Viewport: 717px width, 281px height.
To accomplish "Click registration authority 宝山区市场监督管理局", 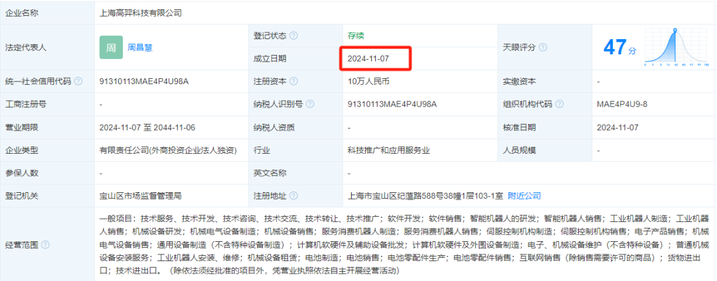I will click(141, 196).
